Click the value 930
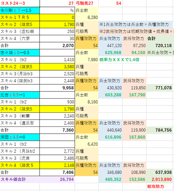This screenshot has height=191, width=174. tap(57, 102)
